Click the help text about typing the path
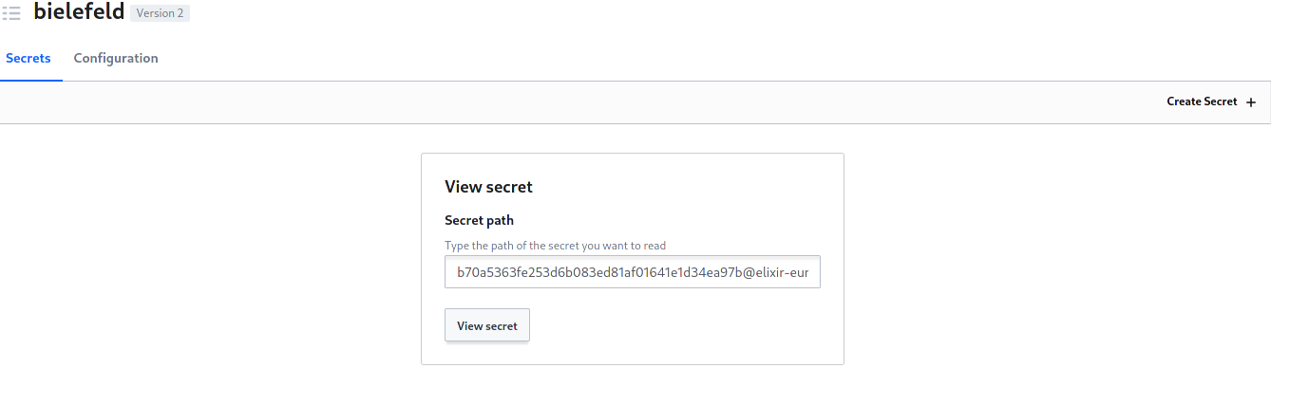This screenshot has width=1290, height=405. [555, 246]
